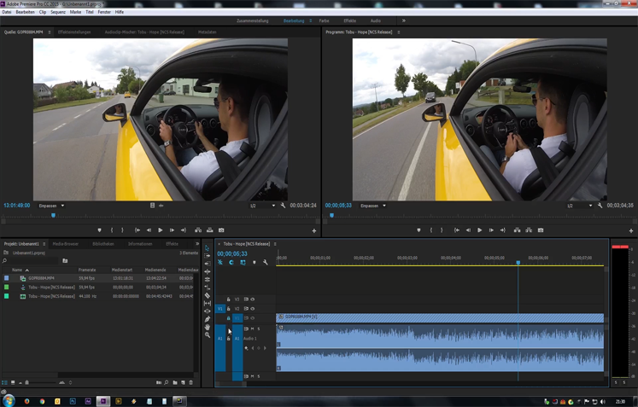Select the Ripple Edit tool

coord(207,264)
